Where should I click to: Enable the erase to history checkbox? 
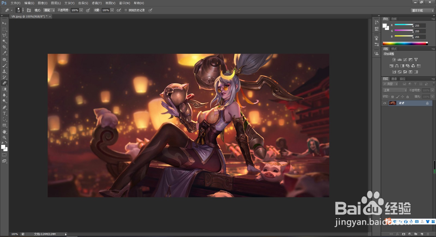coord(126,10)
